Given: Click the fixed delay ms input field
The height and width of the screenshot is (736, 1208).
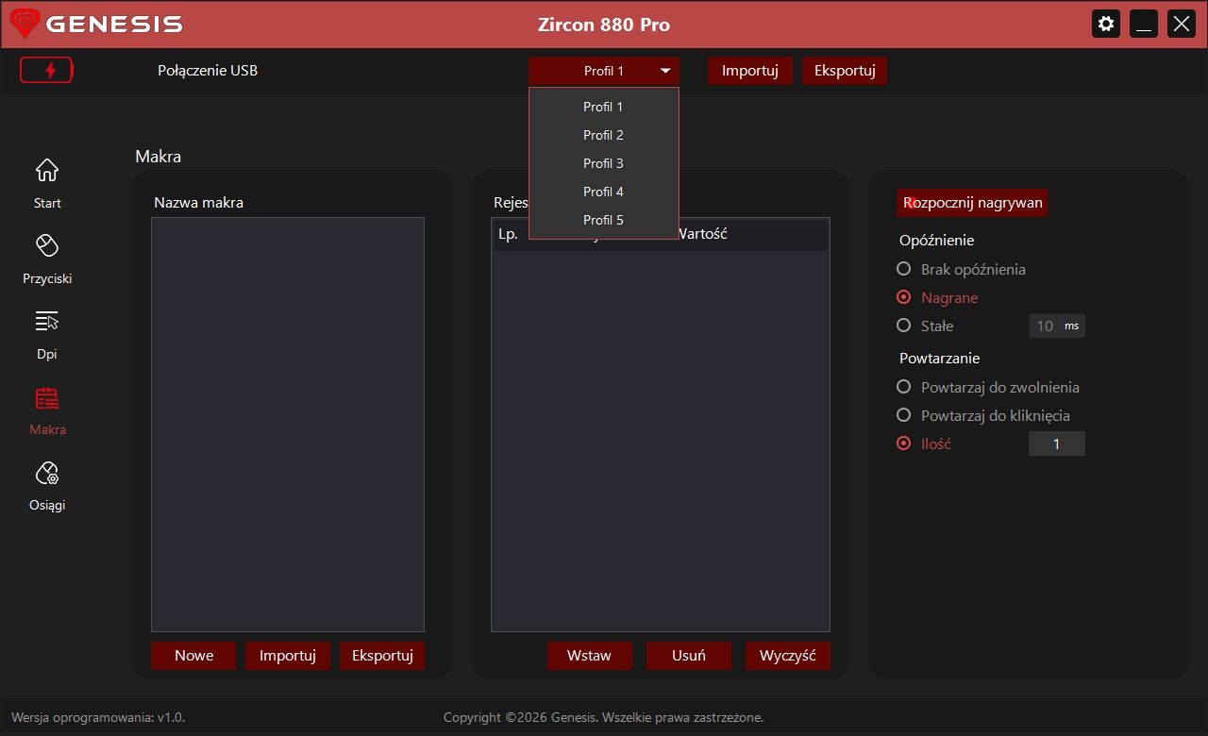Looking at the screenshot, I should coord(1057,326).
